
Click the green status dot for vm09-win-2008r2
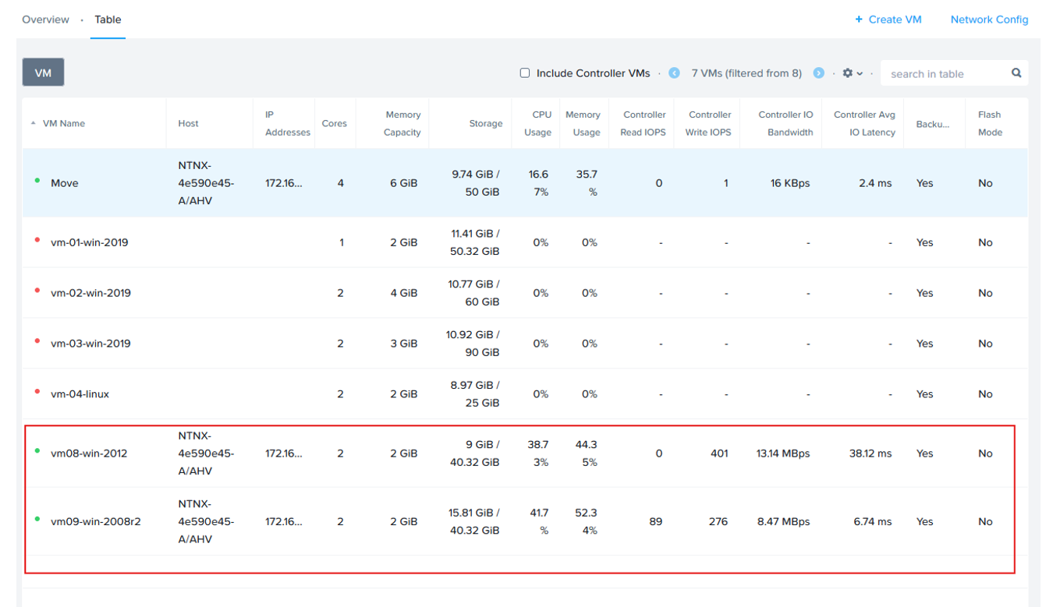click(x=37, y=519)
